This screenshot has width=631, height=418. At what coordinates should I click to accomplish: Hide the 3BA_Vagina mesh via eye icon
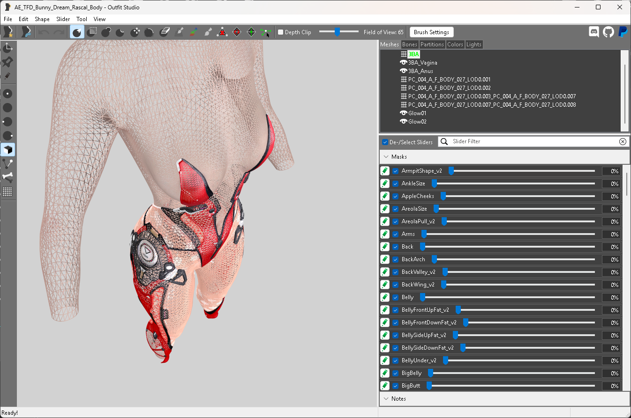(403, 62)
